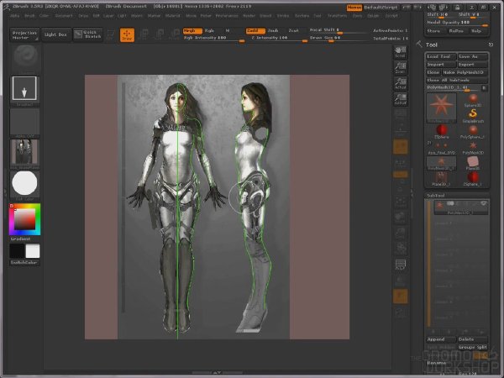This screenshot has height=378, width=504.
Task: Click the DefaultZScript button
Action: [381, 7]
